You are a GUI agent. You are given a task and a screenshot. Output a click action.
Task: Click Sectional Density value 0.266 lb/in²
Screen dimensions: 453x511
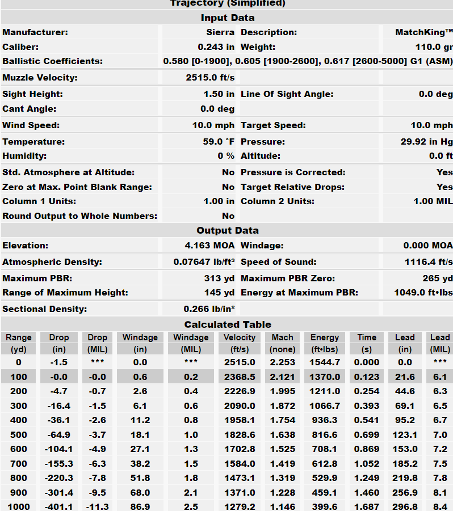209,309
